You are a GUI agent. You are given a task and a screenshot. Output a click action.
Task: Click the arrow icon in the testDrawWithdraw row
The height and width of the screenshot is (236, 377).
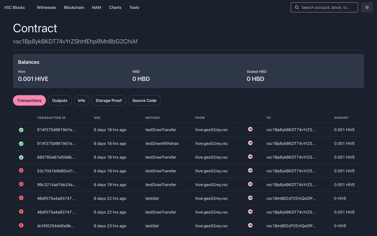tap(250, 143)
